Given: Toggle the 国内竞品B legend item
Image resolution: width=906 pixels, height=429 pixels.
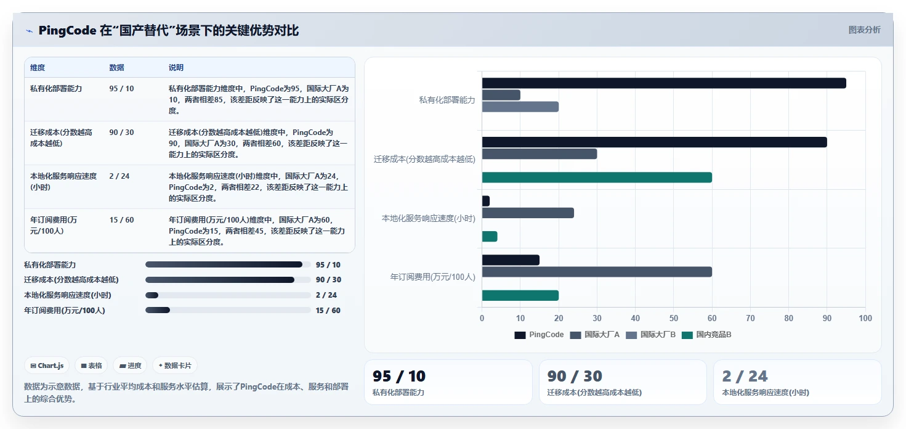Looking at the screenshot, I should (706, 335).
